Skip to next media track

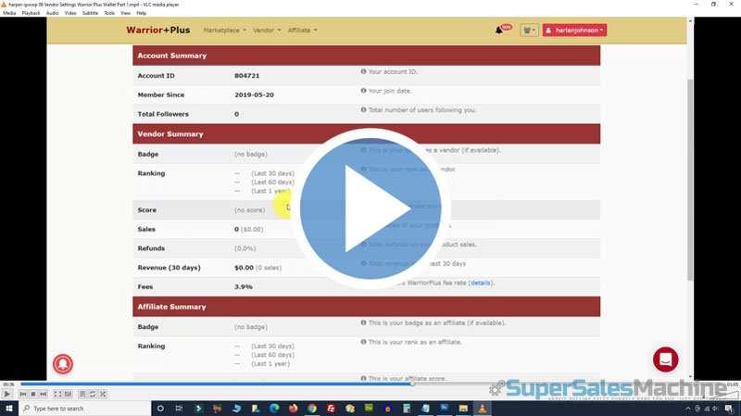pos(43,395)
